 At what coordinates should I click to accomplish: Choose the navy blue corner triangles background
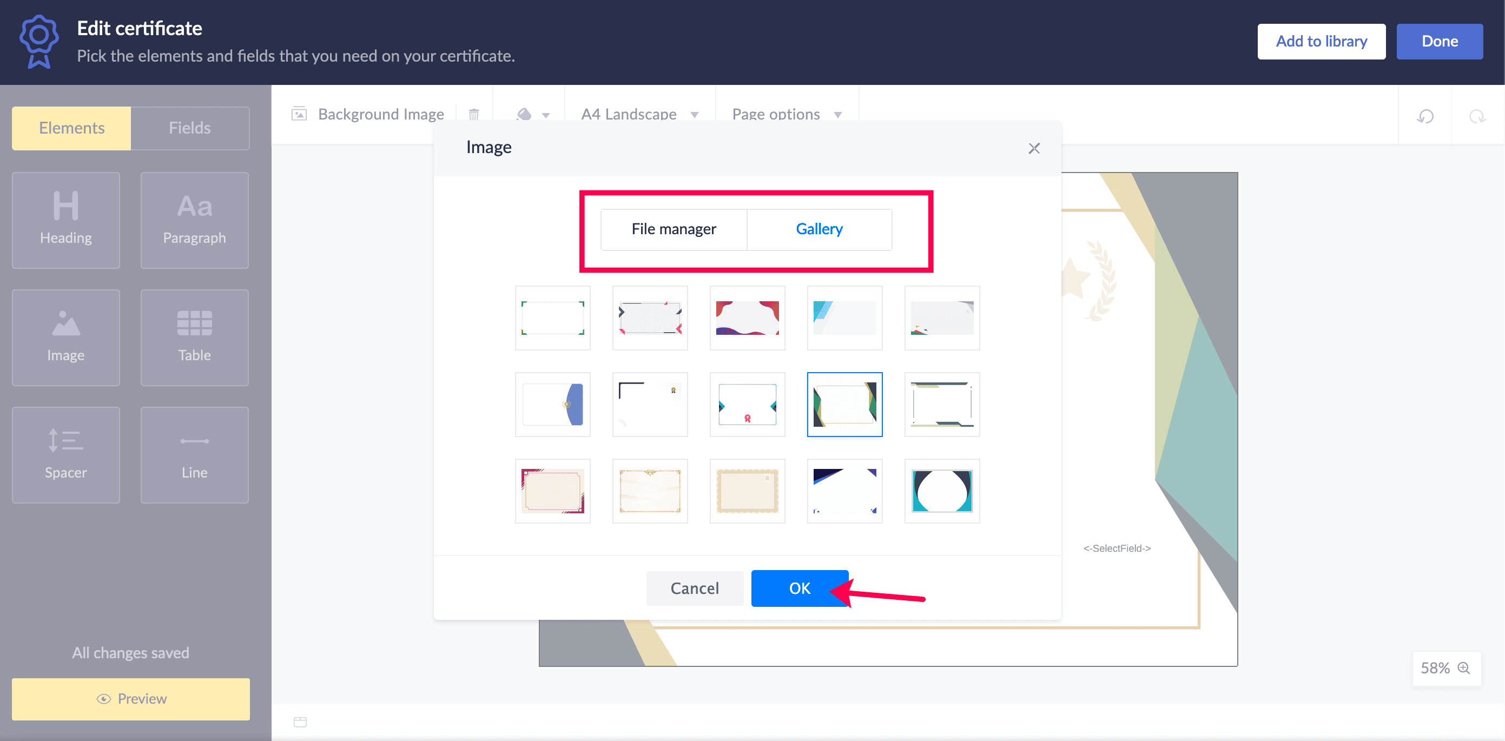point(845,491)
